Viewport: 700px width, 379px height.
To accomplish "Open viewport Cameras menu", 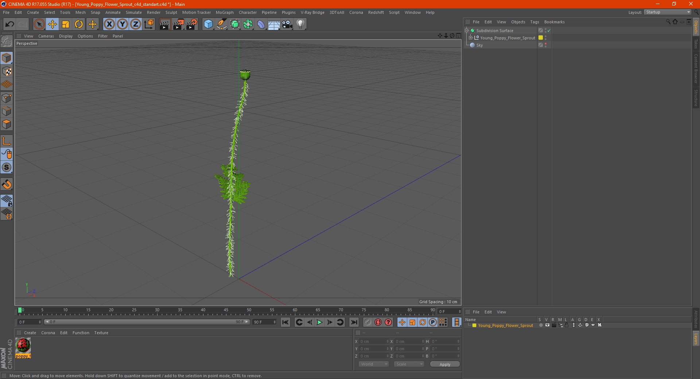I will (46, 36).
